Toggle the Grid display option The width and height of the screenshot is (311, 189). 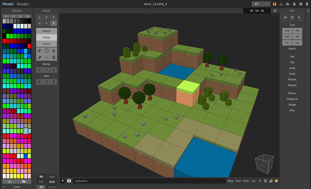click(x=52, y=182)
